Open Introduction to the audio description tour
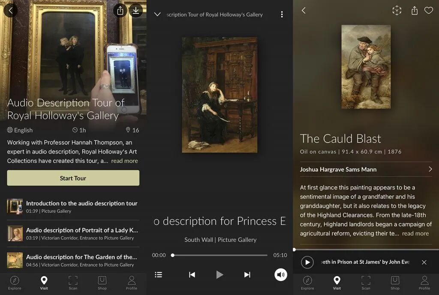Screen dimensions: 439x295 (x=73, y=207)
